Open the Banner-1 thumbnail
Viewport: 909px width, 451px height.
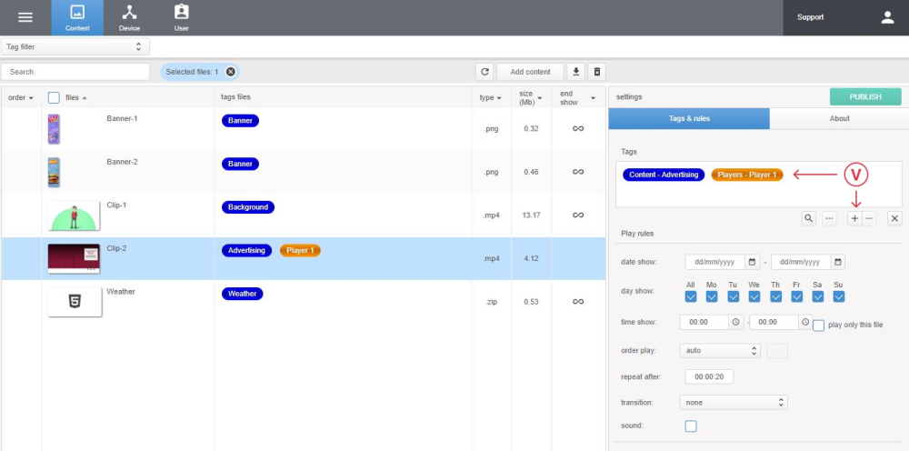tap(54, 129)
